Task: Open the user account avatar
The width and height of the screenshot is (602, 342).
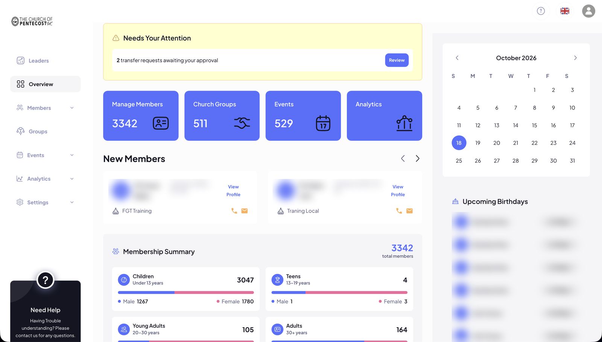Action: 588,11
